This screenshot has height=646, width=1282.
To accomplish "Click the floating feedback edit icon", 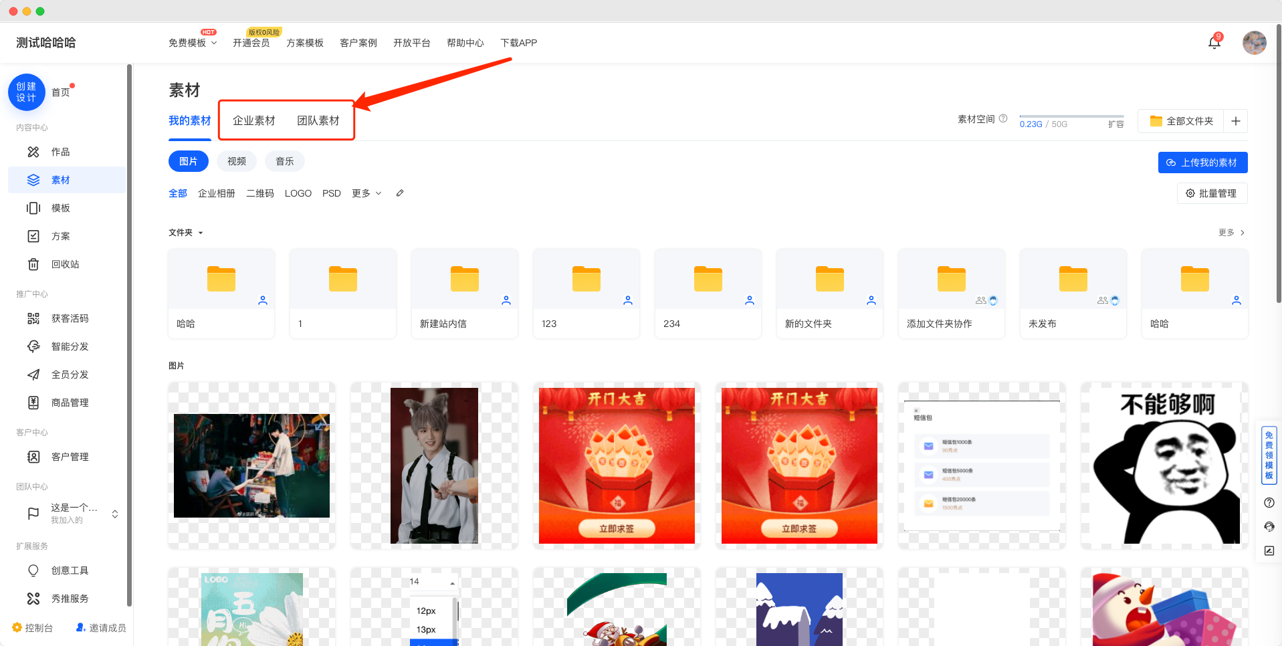I will coord(1269,551).
